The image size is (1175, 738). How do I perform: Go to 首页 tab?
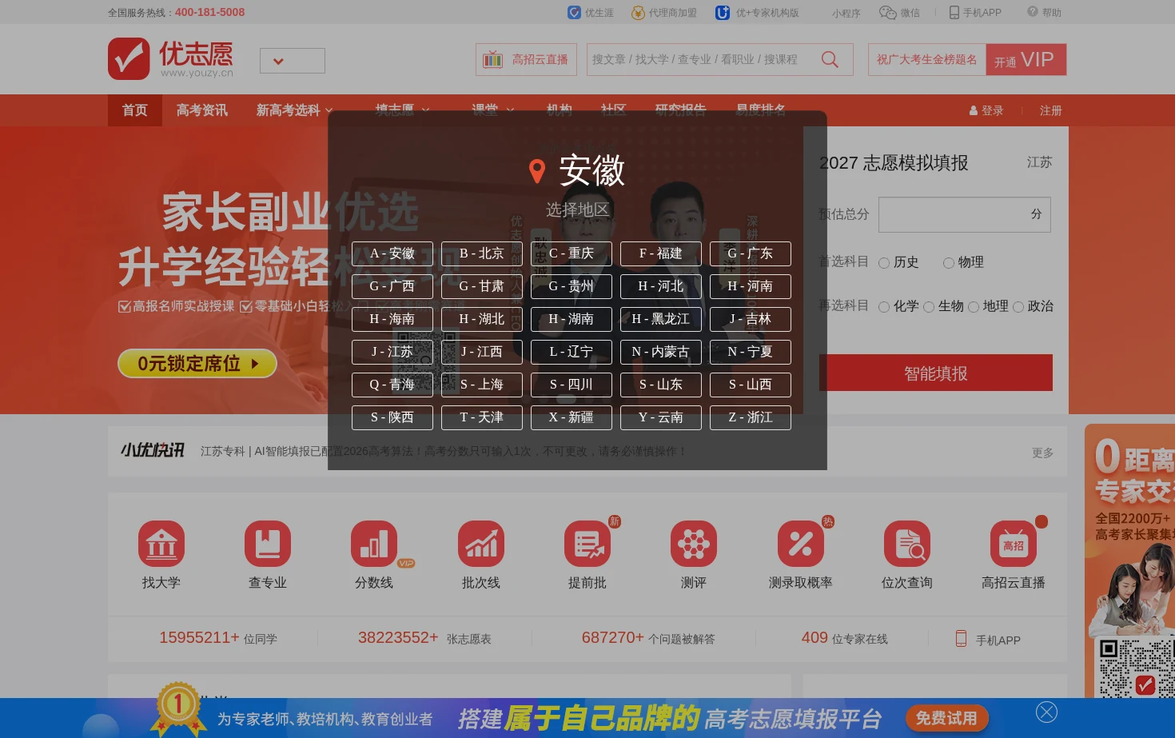tap(135, 110)
